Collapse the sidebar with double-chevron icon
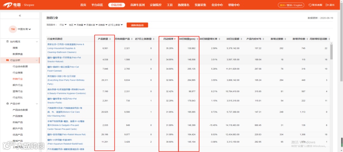 [x=20, y=16]
